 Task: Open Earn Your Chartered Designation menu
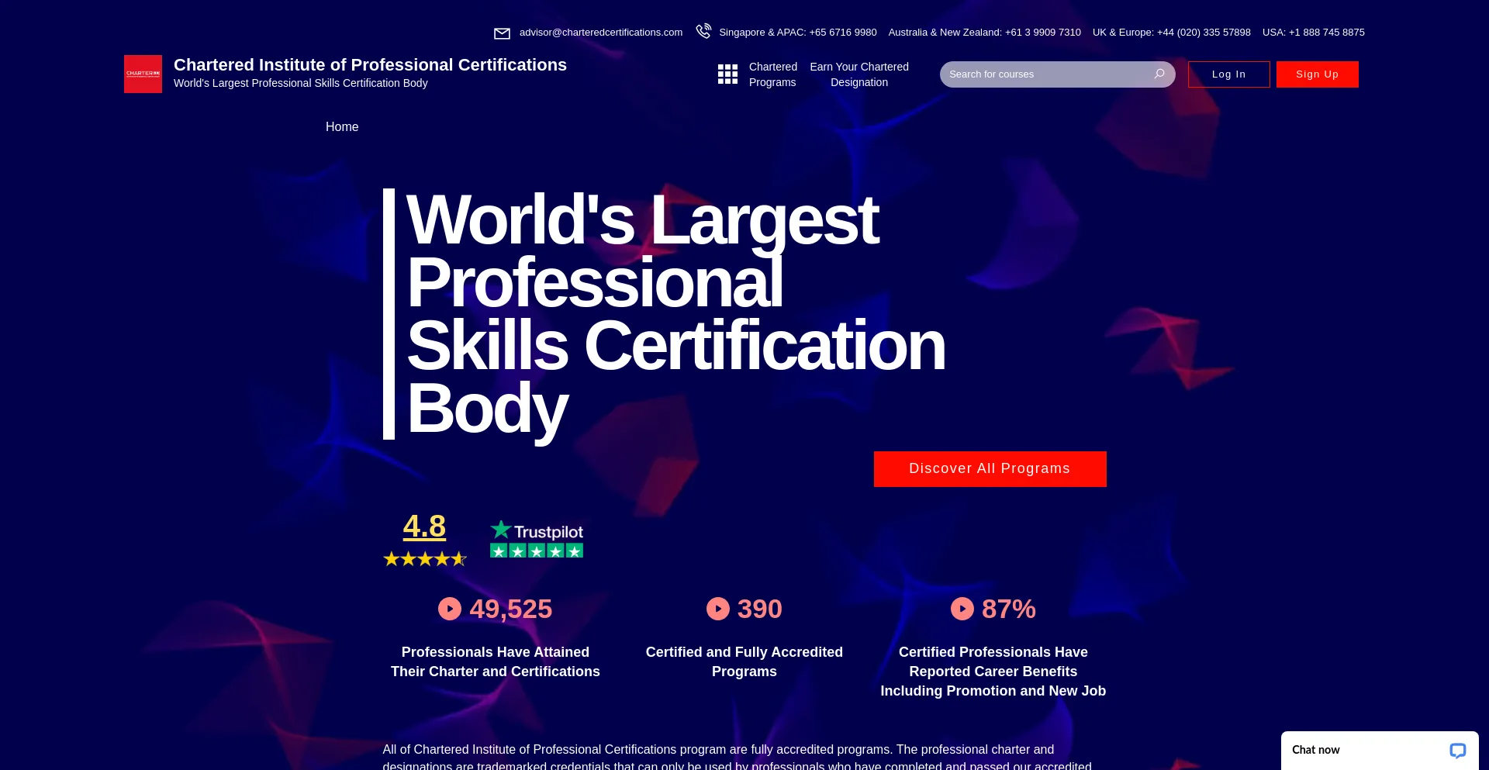[859, 74]
